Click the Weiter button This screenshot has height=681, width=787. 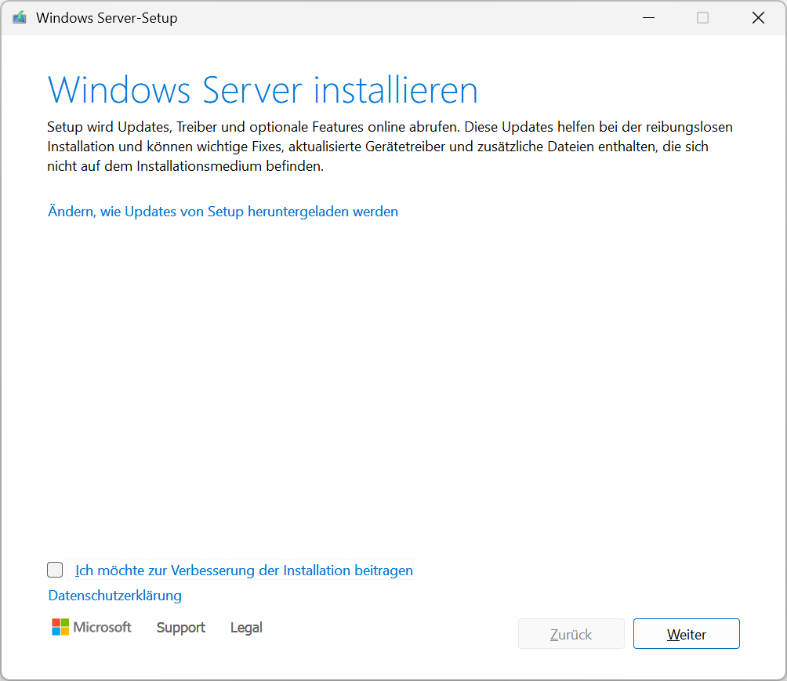(686, 634)
